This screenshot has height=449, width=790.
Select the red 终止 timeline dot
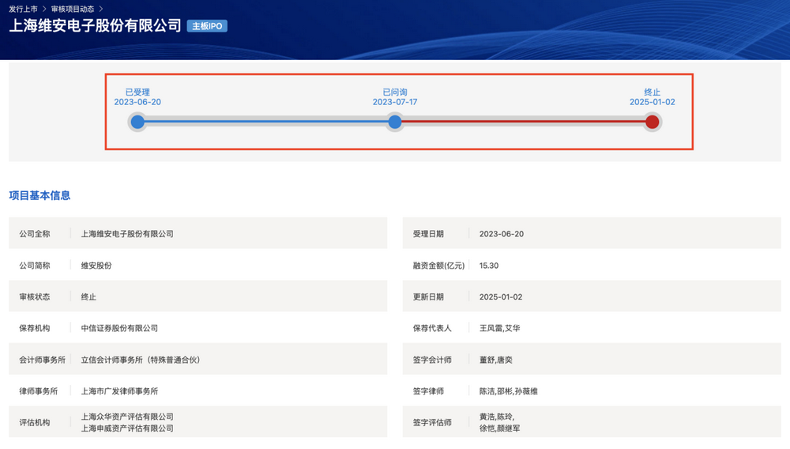[x=652, y=122]
